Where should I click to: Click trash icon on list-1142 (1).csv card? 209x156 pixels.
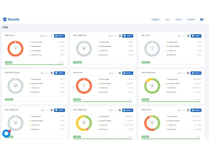pyautogui.click(x=52, y=73)
